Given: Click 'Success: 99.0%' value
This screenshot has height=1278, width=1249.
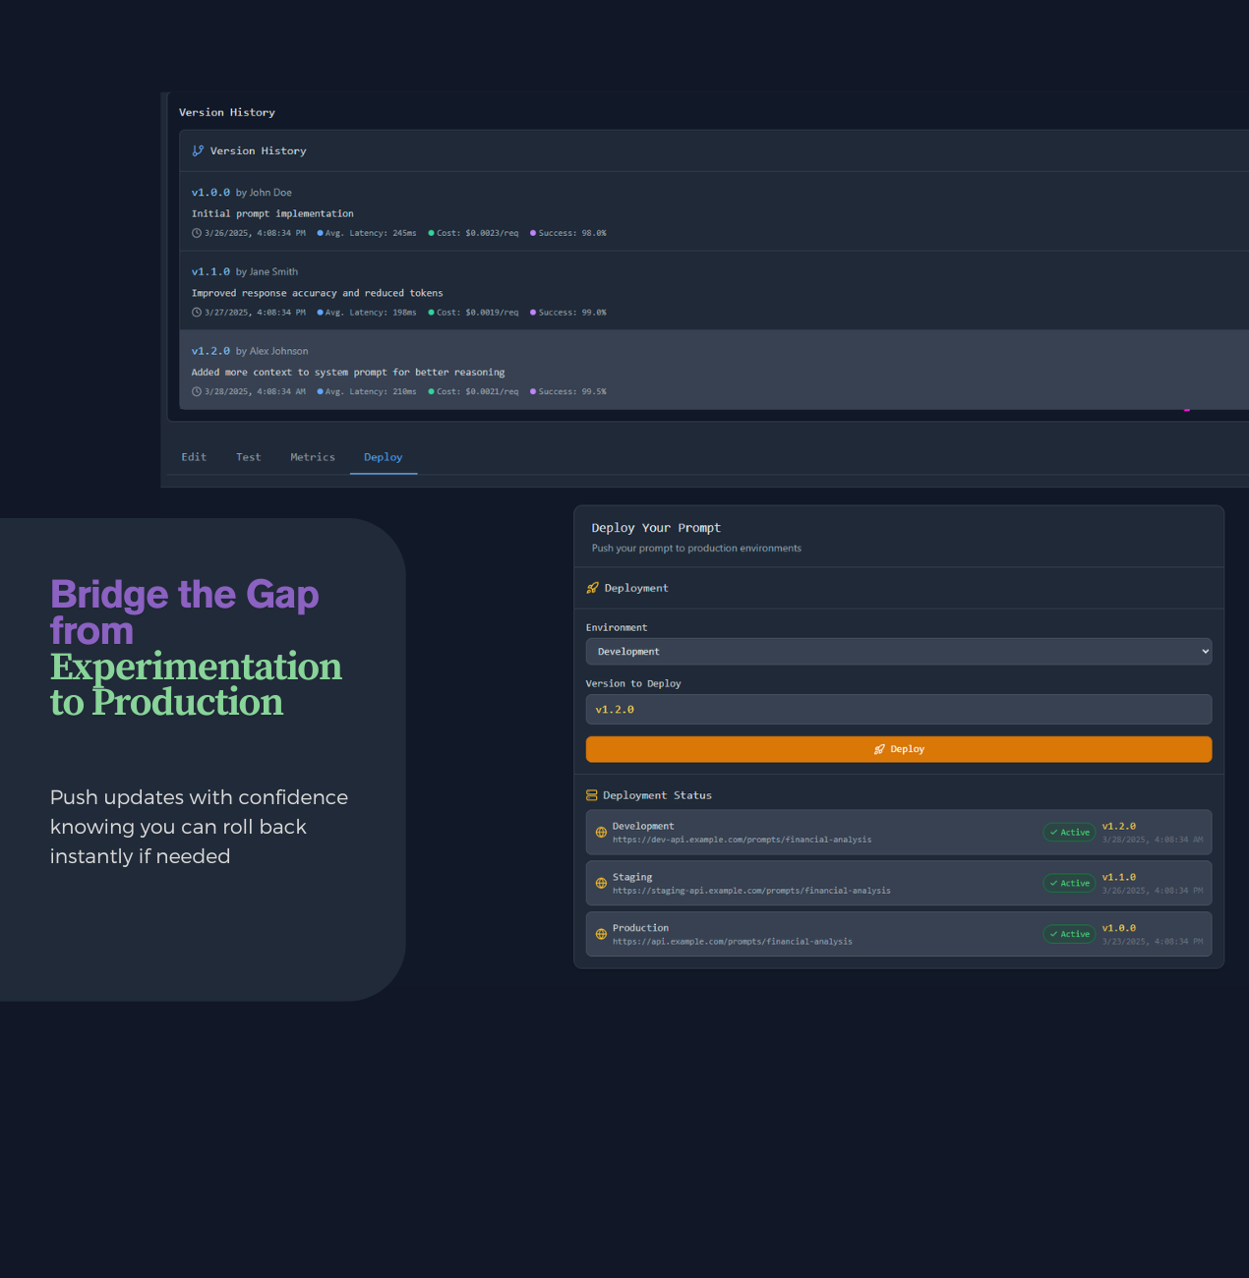Looking at the screenshot, I should click(x=572, y=313).
